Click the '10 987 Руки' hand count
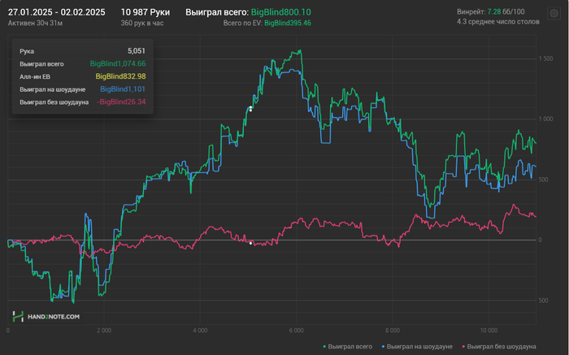Viewport: 569px width, 355px height. coord(146,12)
